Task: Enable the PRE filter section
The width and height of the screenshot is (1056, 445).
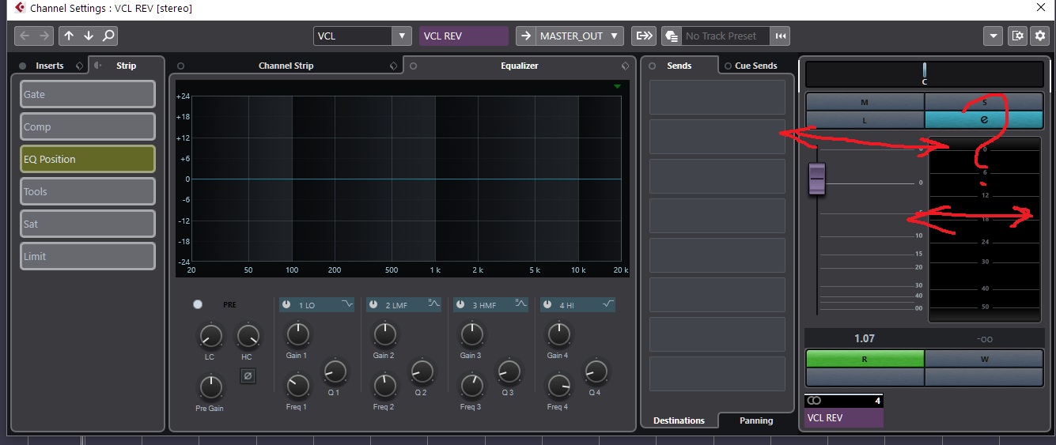Action: coord(198,304)
